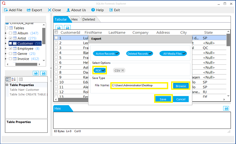Check the row checkbox for CustomerId 5

point(56,57)
